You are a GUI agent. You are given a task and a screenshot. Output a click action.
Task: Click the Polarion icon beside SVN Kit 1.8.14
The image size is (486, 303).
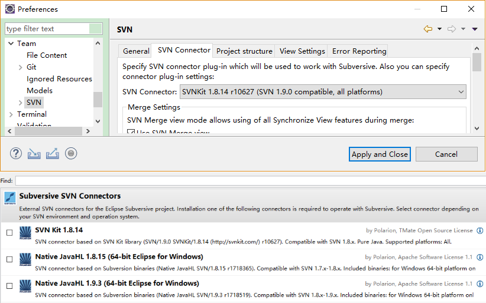pos(25,233)
